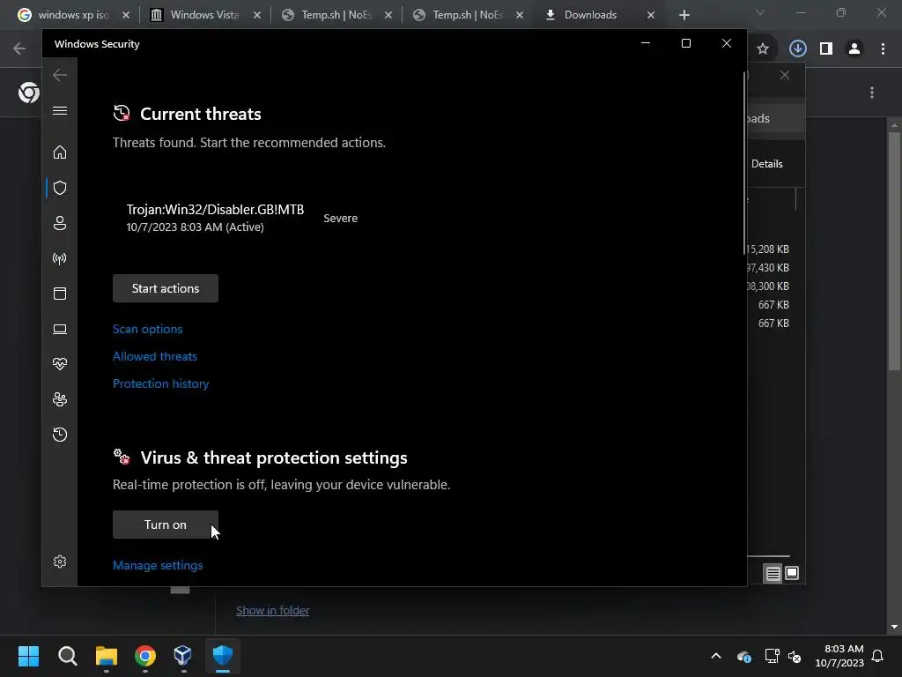Viewport: 902px width, 677px height.
Task: Open Account protection sidebar icon
Action: pos(60,223)
